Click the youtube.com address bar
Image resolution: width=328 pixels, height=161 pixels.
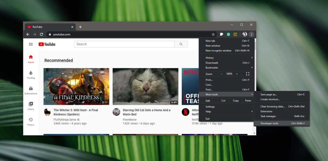tap(131, 34)
